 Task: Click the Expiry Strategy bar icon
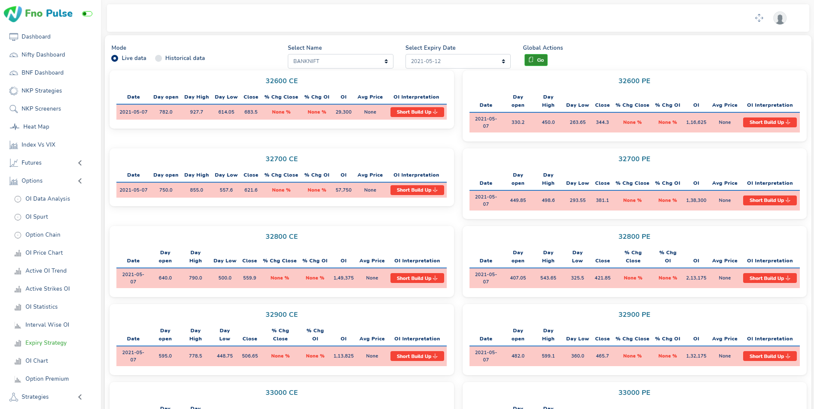pos(18,343)
